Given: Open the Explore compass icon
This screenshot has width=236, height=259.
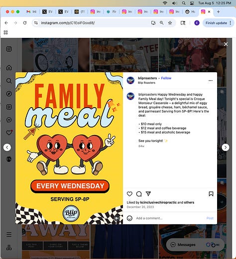Looking at the screenshot, I should click(x=9, y=94).
